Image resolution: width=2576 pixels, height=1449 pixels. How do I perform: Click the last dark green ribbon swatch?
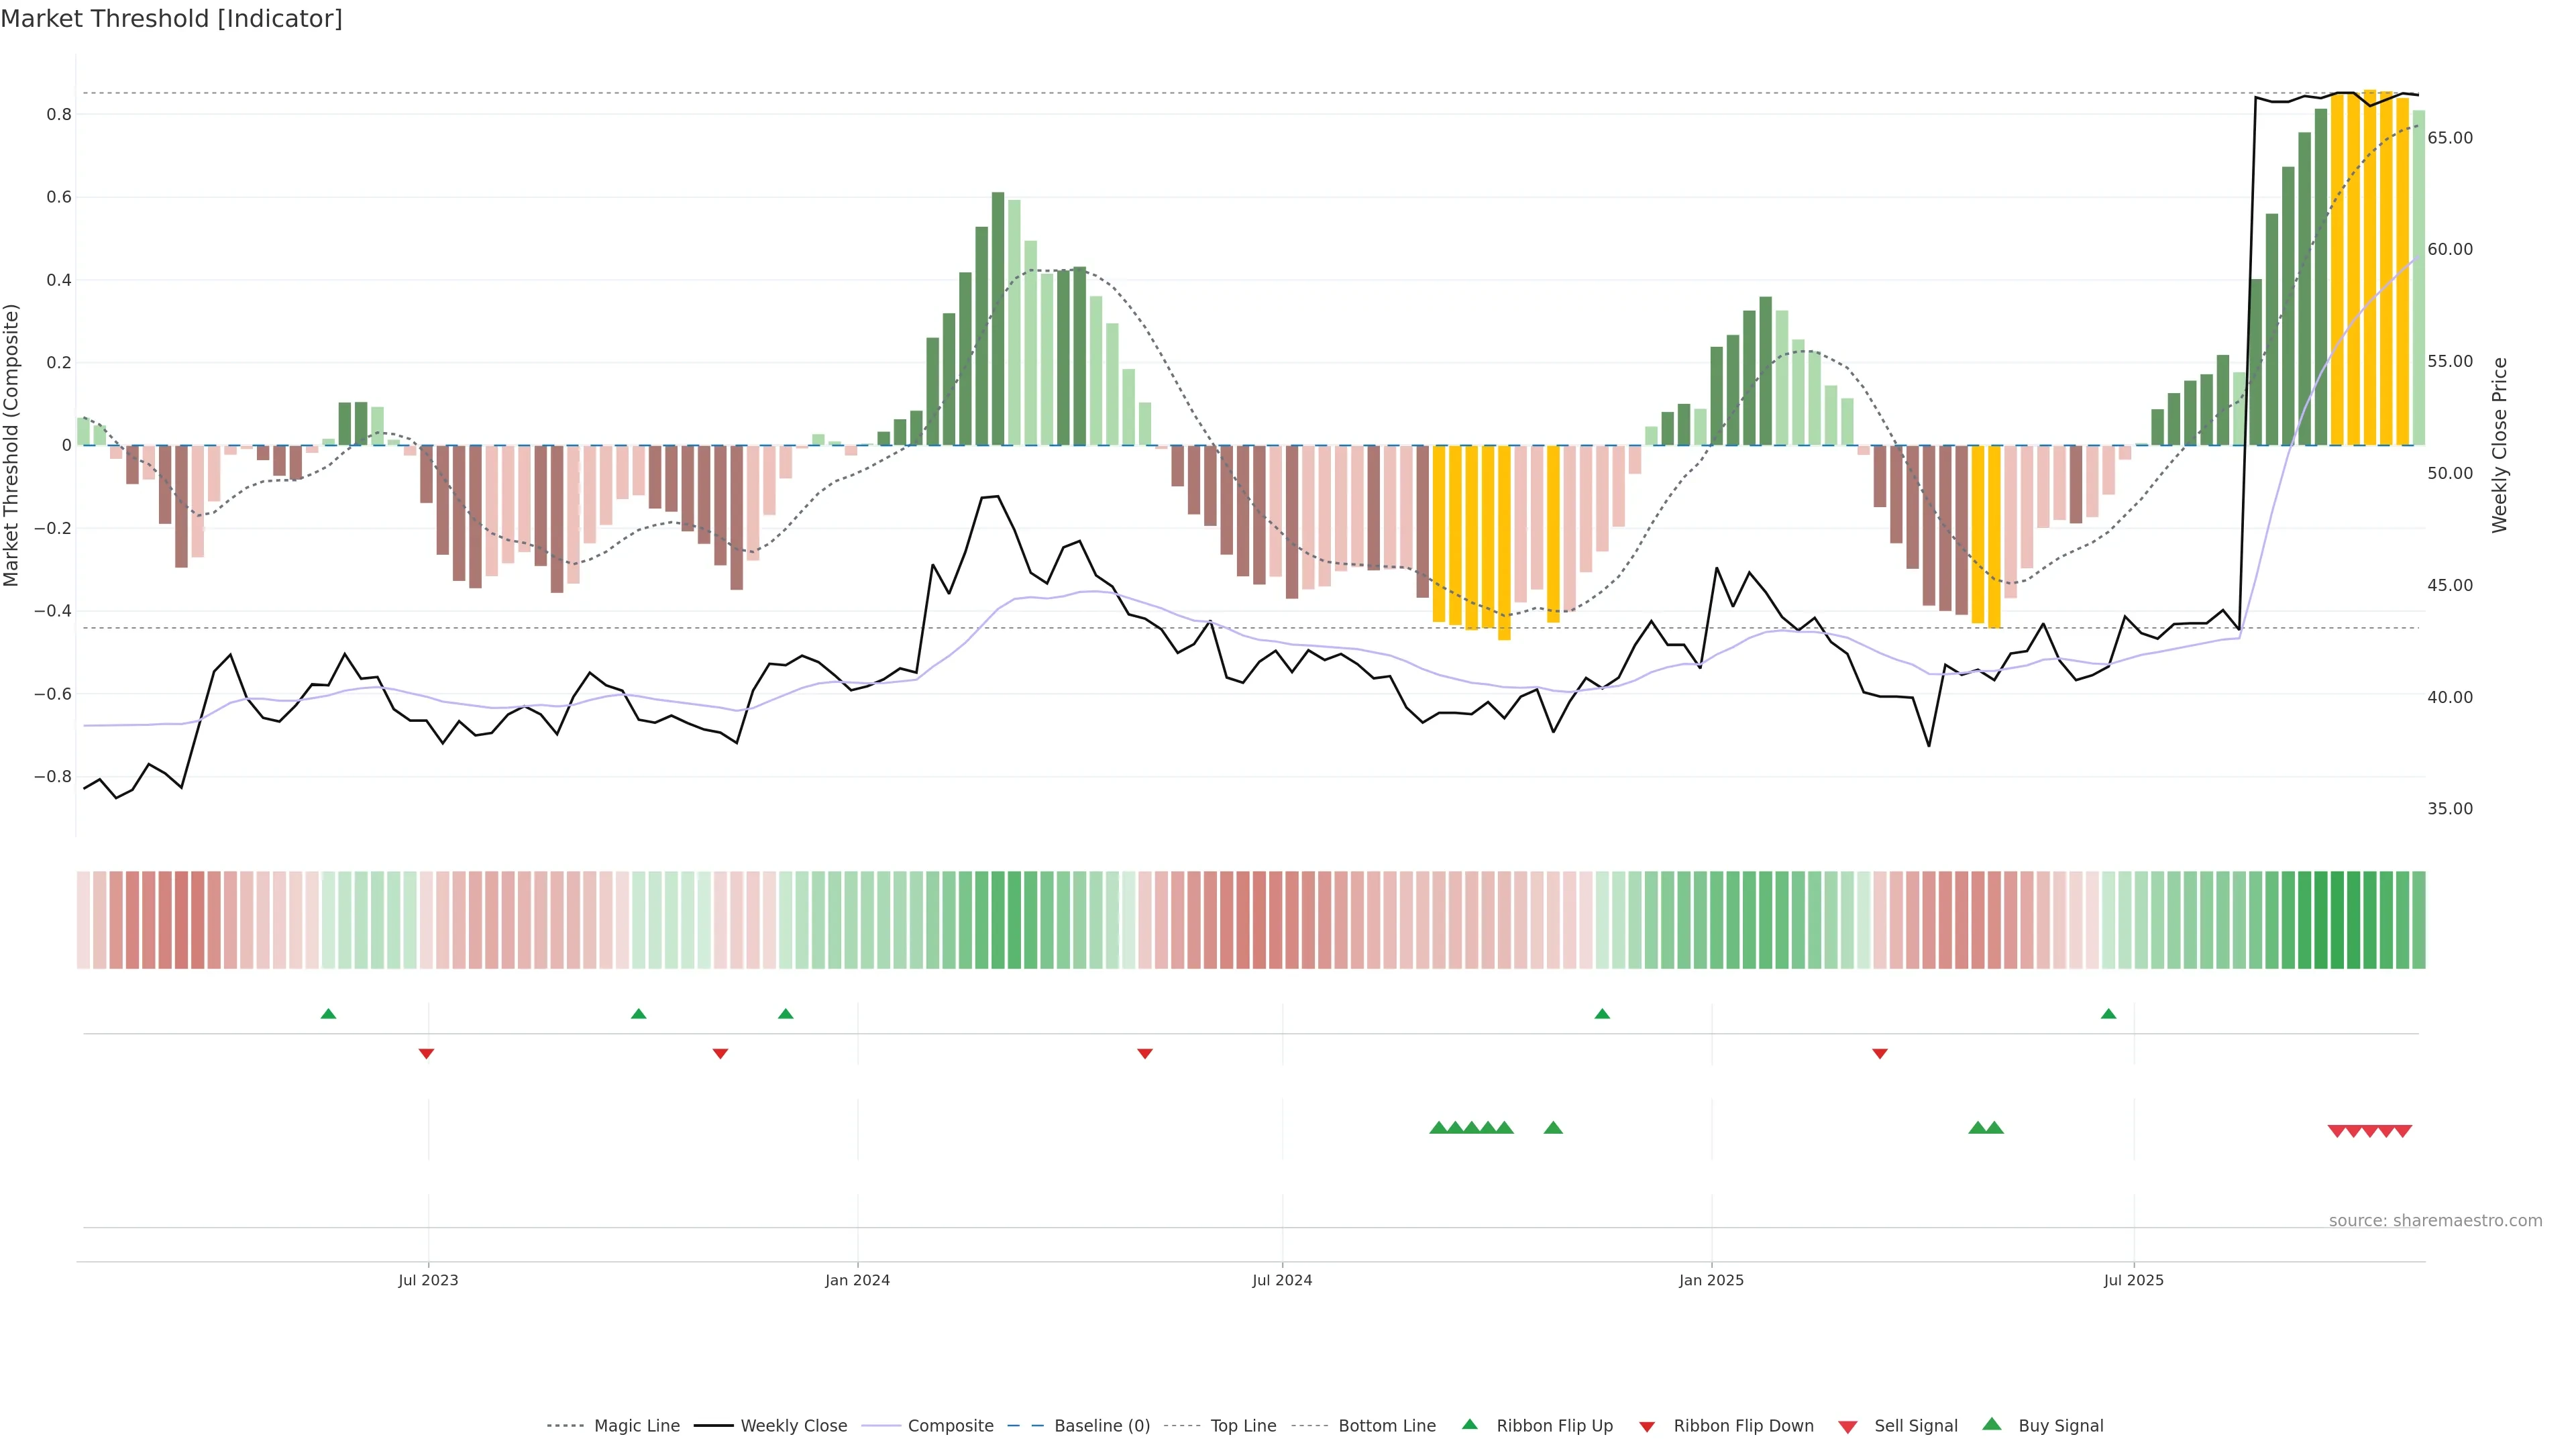2418,920
